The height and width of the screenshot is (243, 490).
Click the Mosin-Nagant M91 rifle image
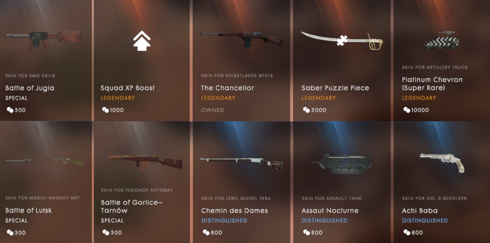[x=44, y=162]
